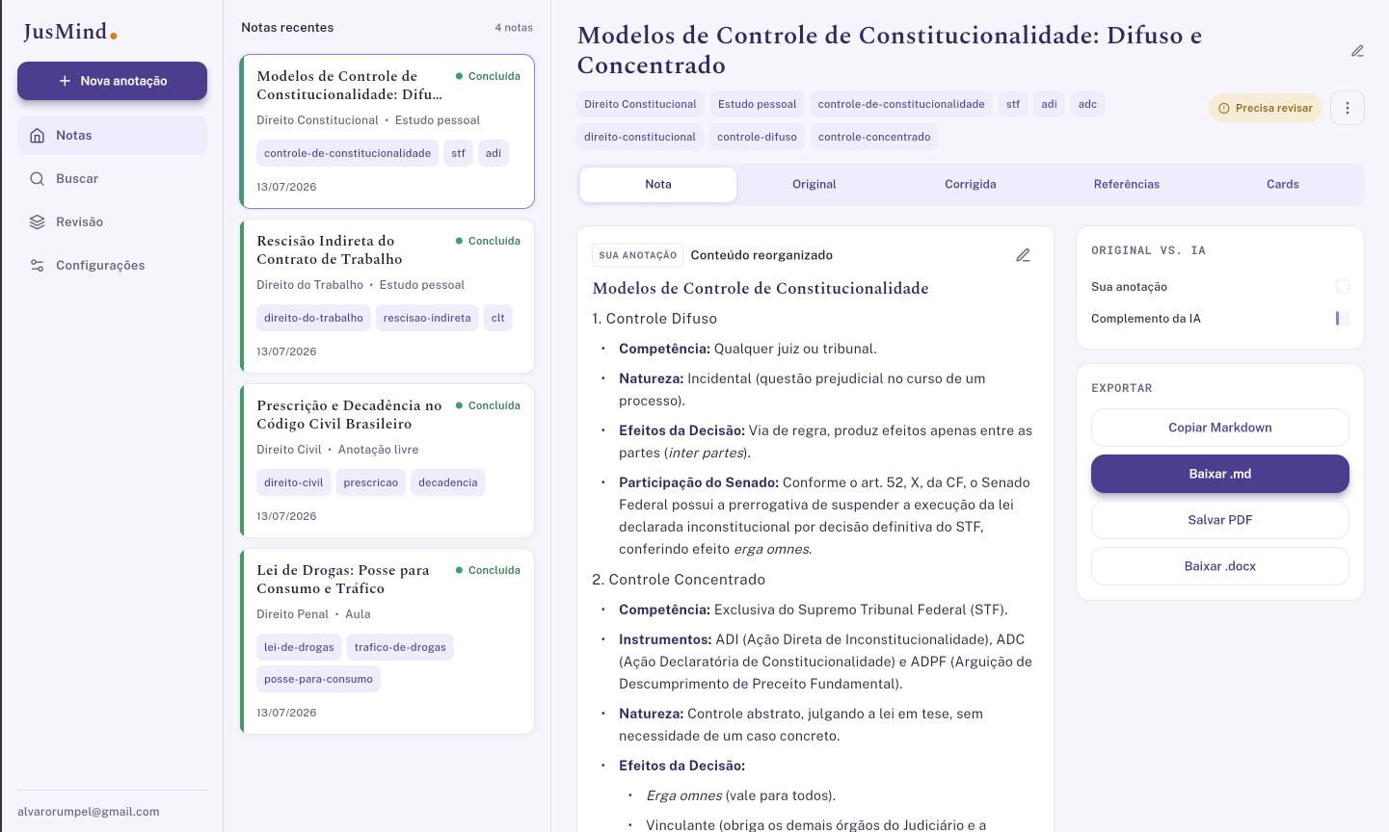Click the trafico-de-drogas tag
1389x832 pixels.
coord(400,647)
